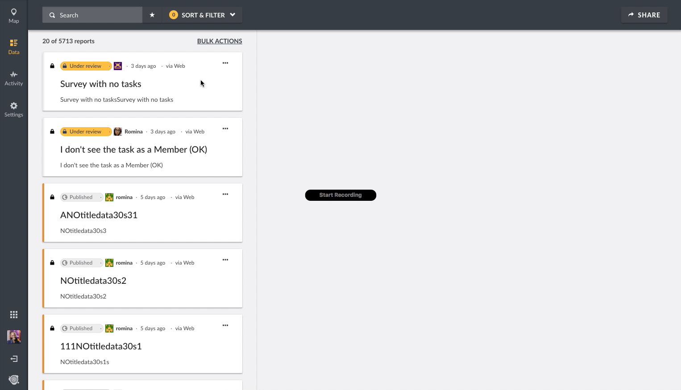Open the Activity view
Screen dimensions: 681x390
(14, 78)
